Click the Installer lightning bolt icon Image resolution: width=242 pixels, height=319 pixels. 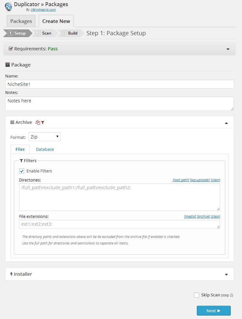point(12,274)
